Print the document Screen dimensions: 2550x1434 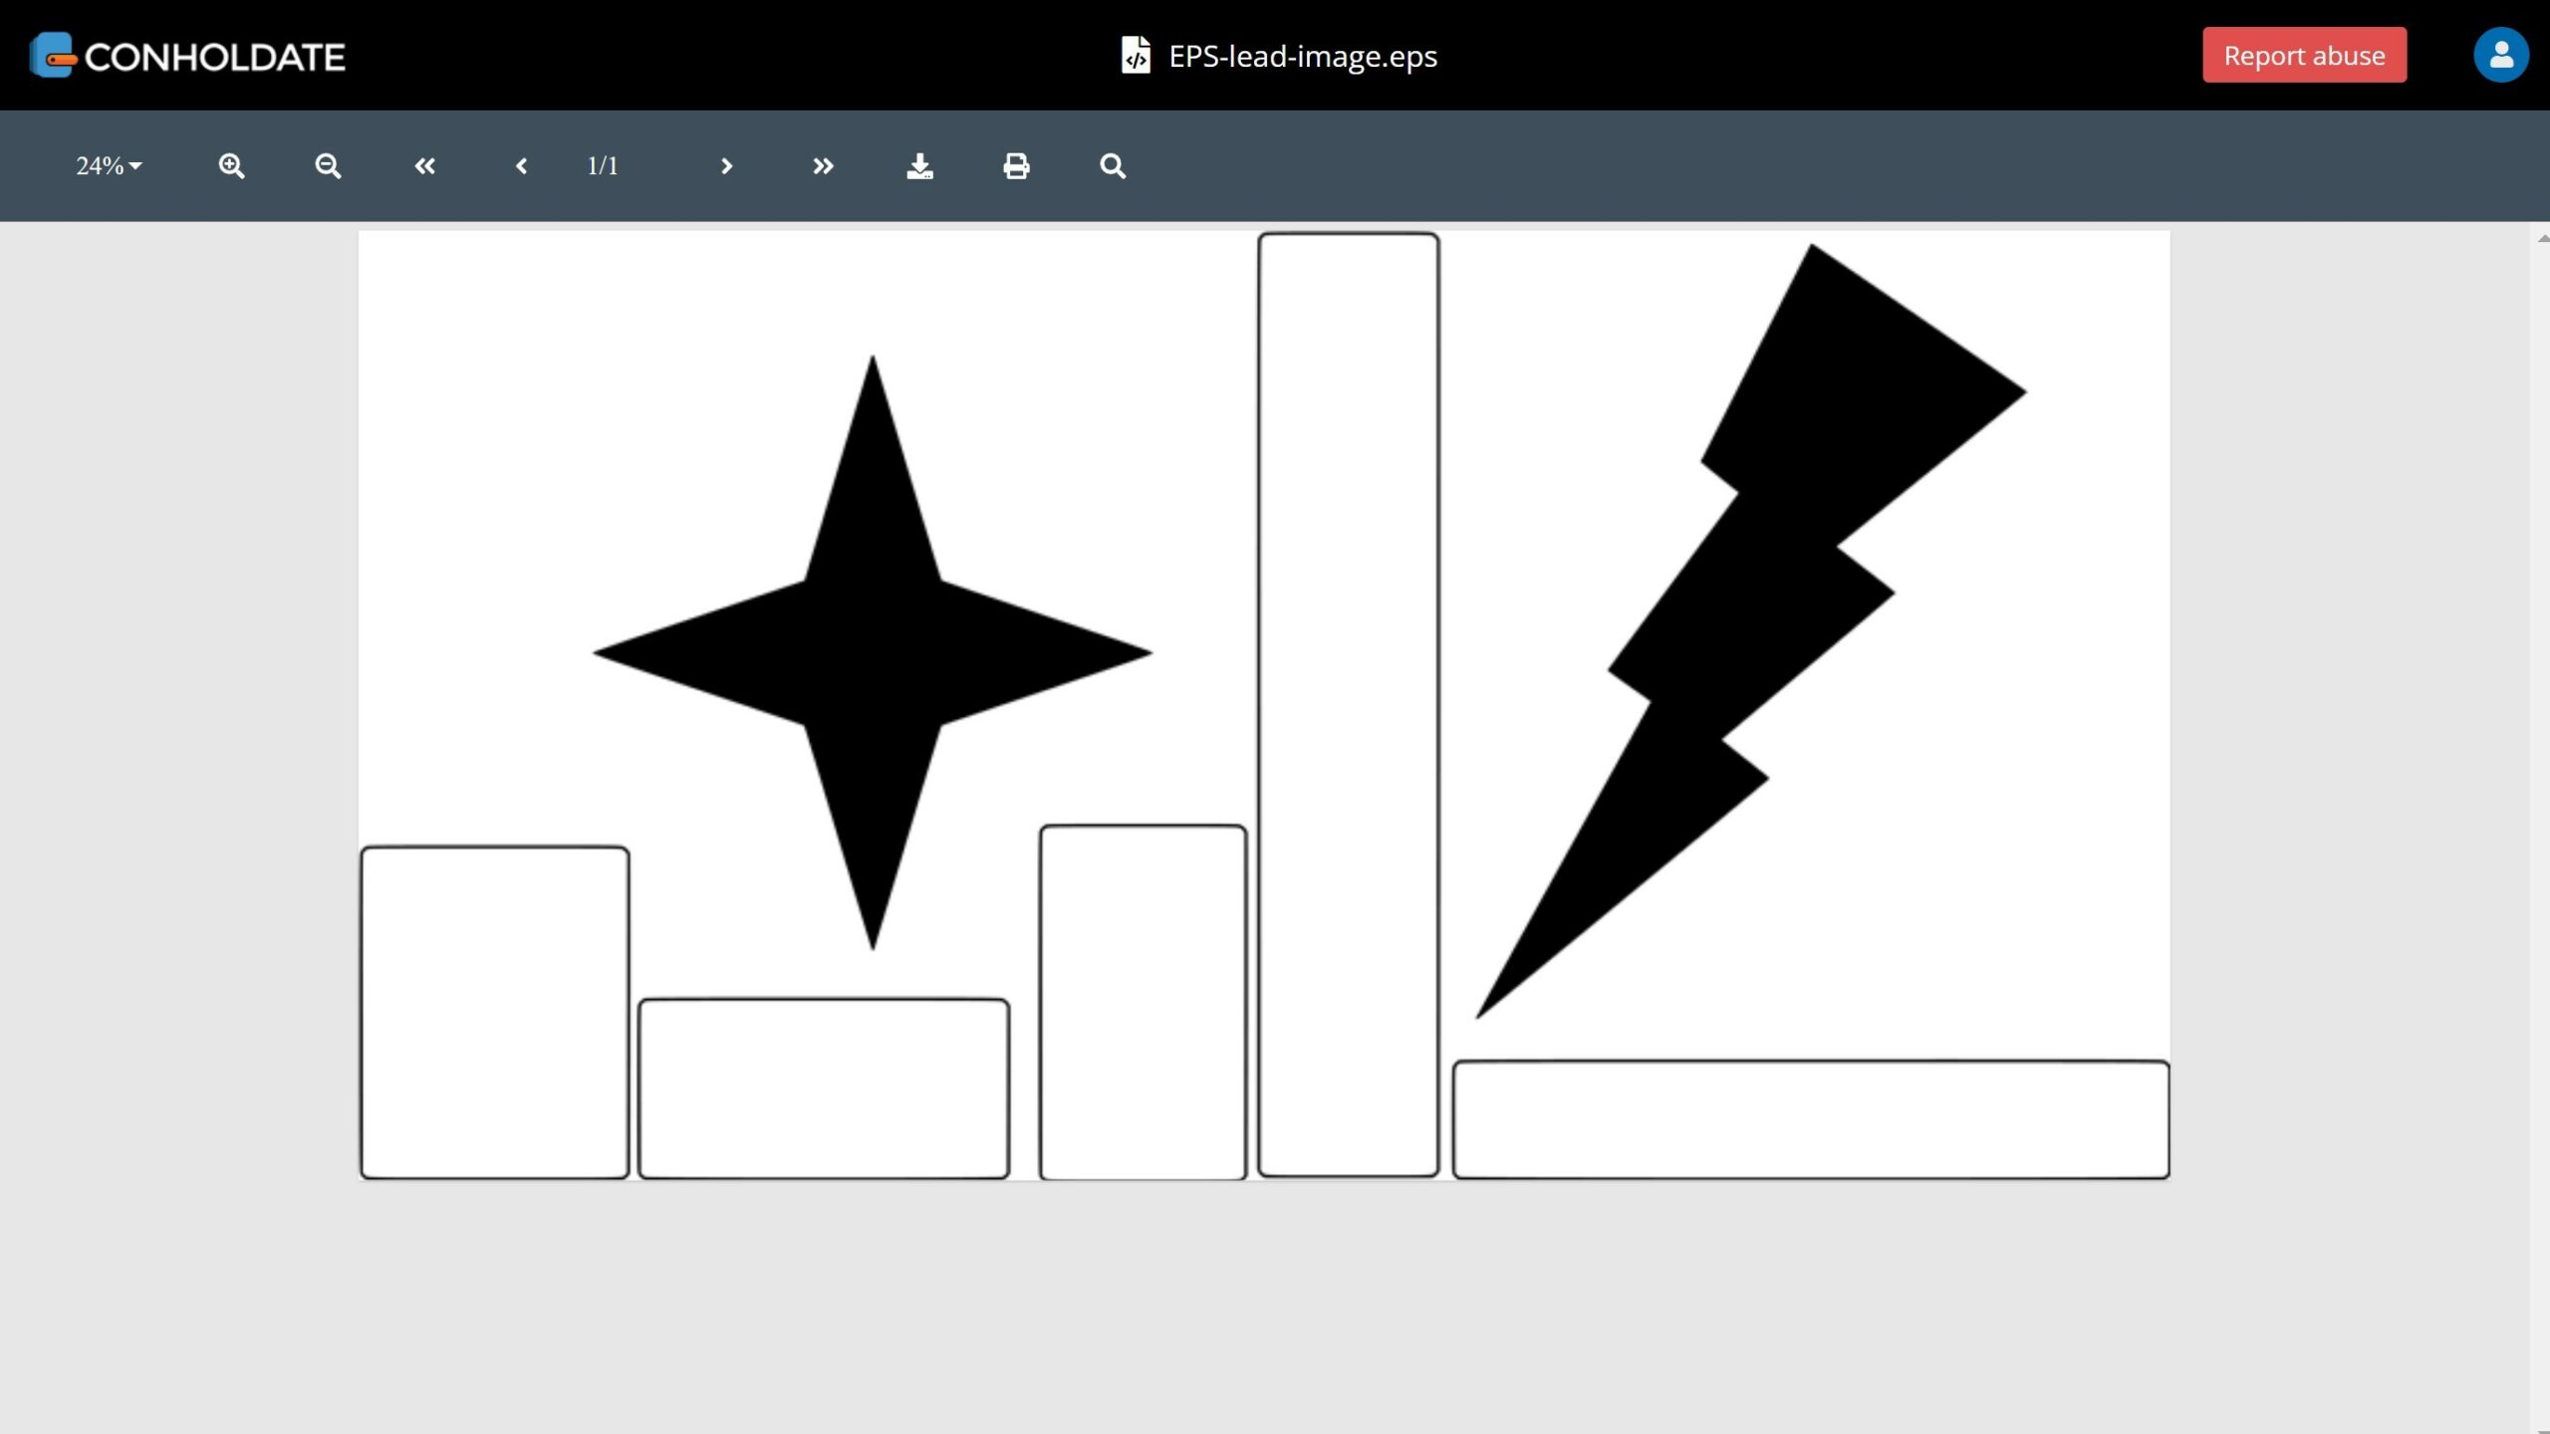[x=1016, y=166]
